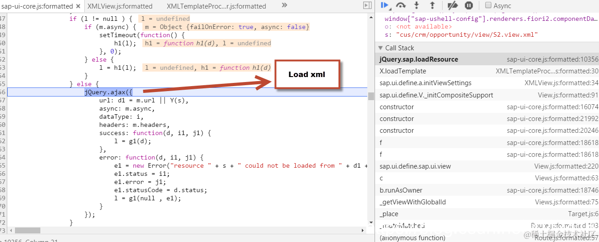Hide the debugger sidebar panel icon
The width and height of the screenshot is (599, 242).
[x=367, y=5]
